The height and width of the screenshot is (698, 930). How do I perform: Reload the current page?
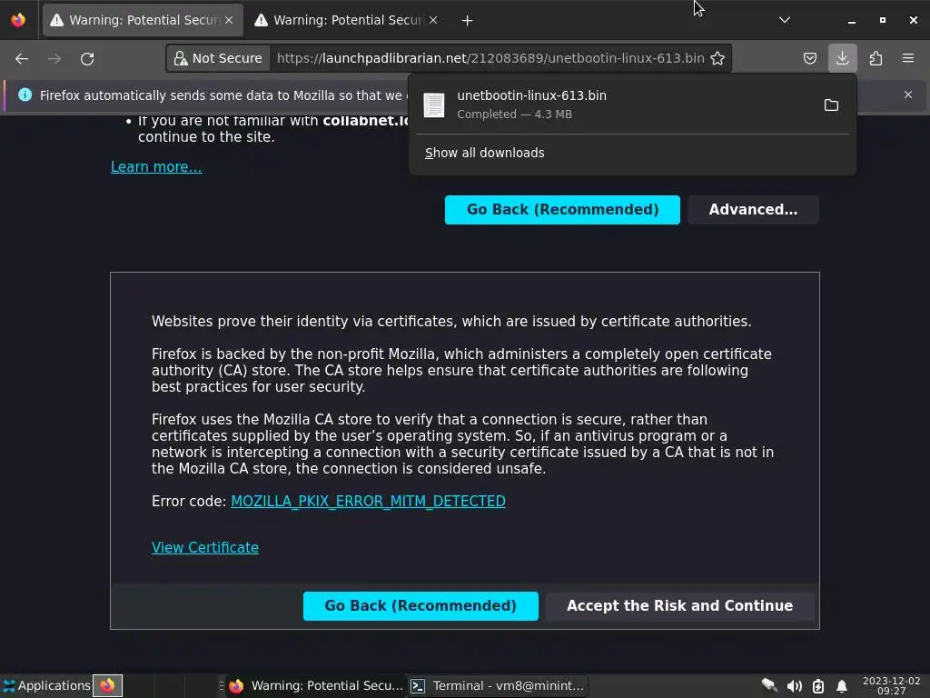pyautogui.click(x=87, y=58)
